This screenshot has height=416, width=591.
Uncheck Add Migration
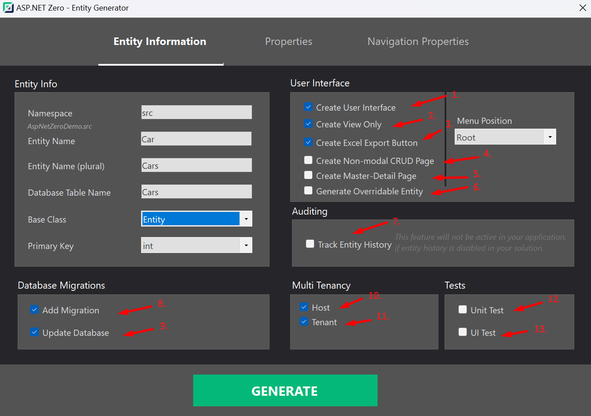click(34, 310)
